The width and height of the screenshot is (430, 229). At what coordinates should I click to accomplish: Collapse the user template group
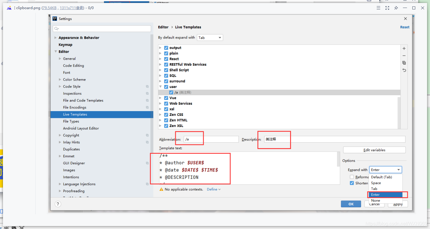161,87
